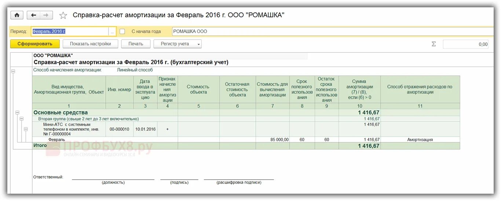
Task: Click 'Остаточная стоимость объекта' column header
Action: click(237, 89)
